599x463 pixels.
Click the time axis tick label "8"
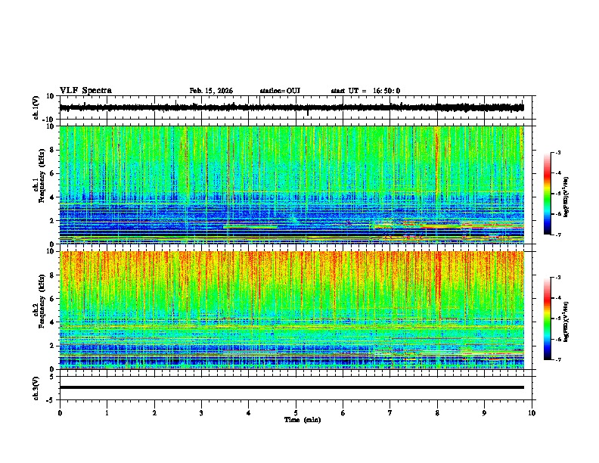[437, 413]
